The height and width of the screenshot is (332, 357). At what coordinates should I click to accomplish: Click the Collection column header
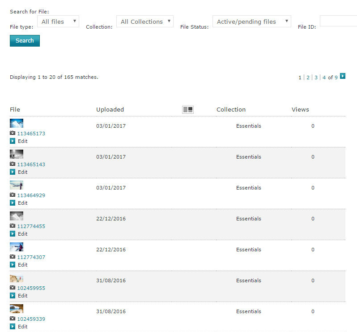231,110
